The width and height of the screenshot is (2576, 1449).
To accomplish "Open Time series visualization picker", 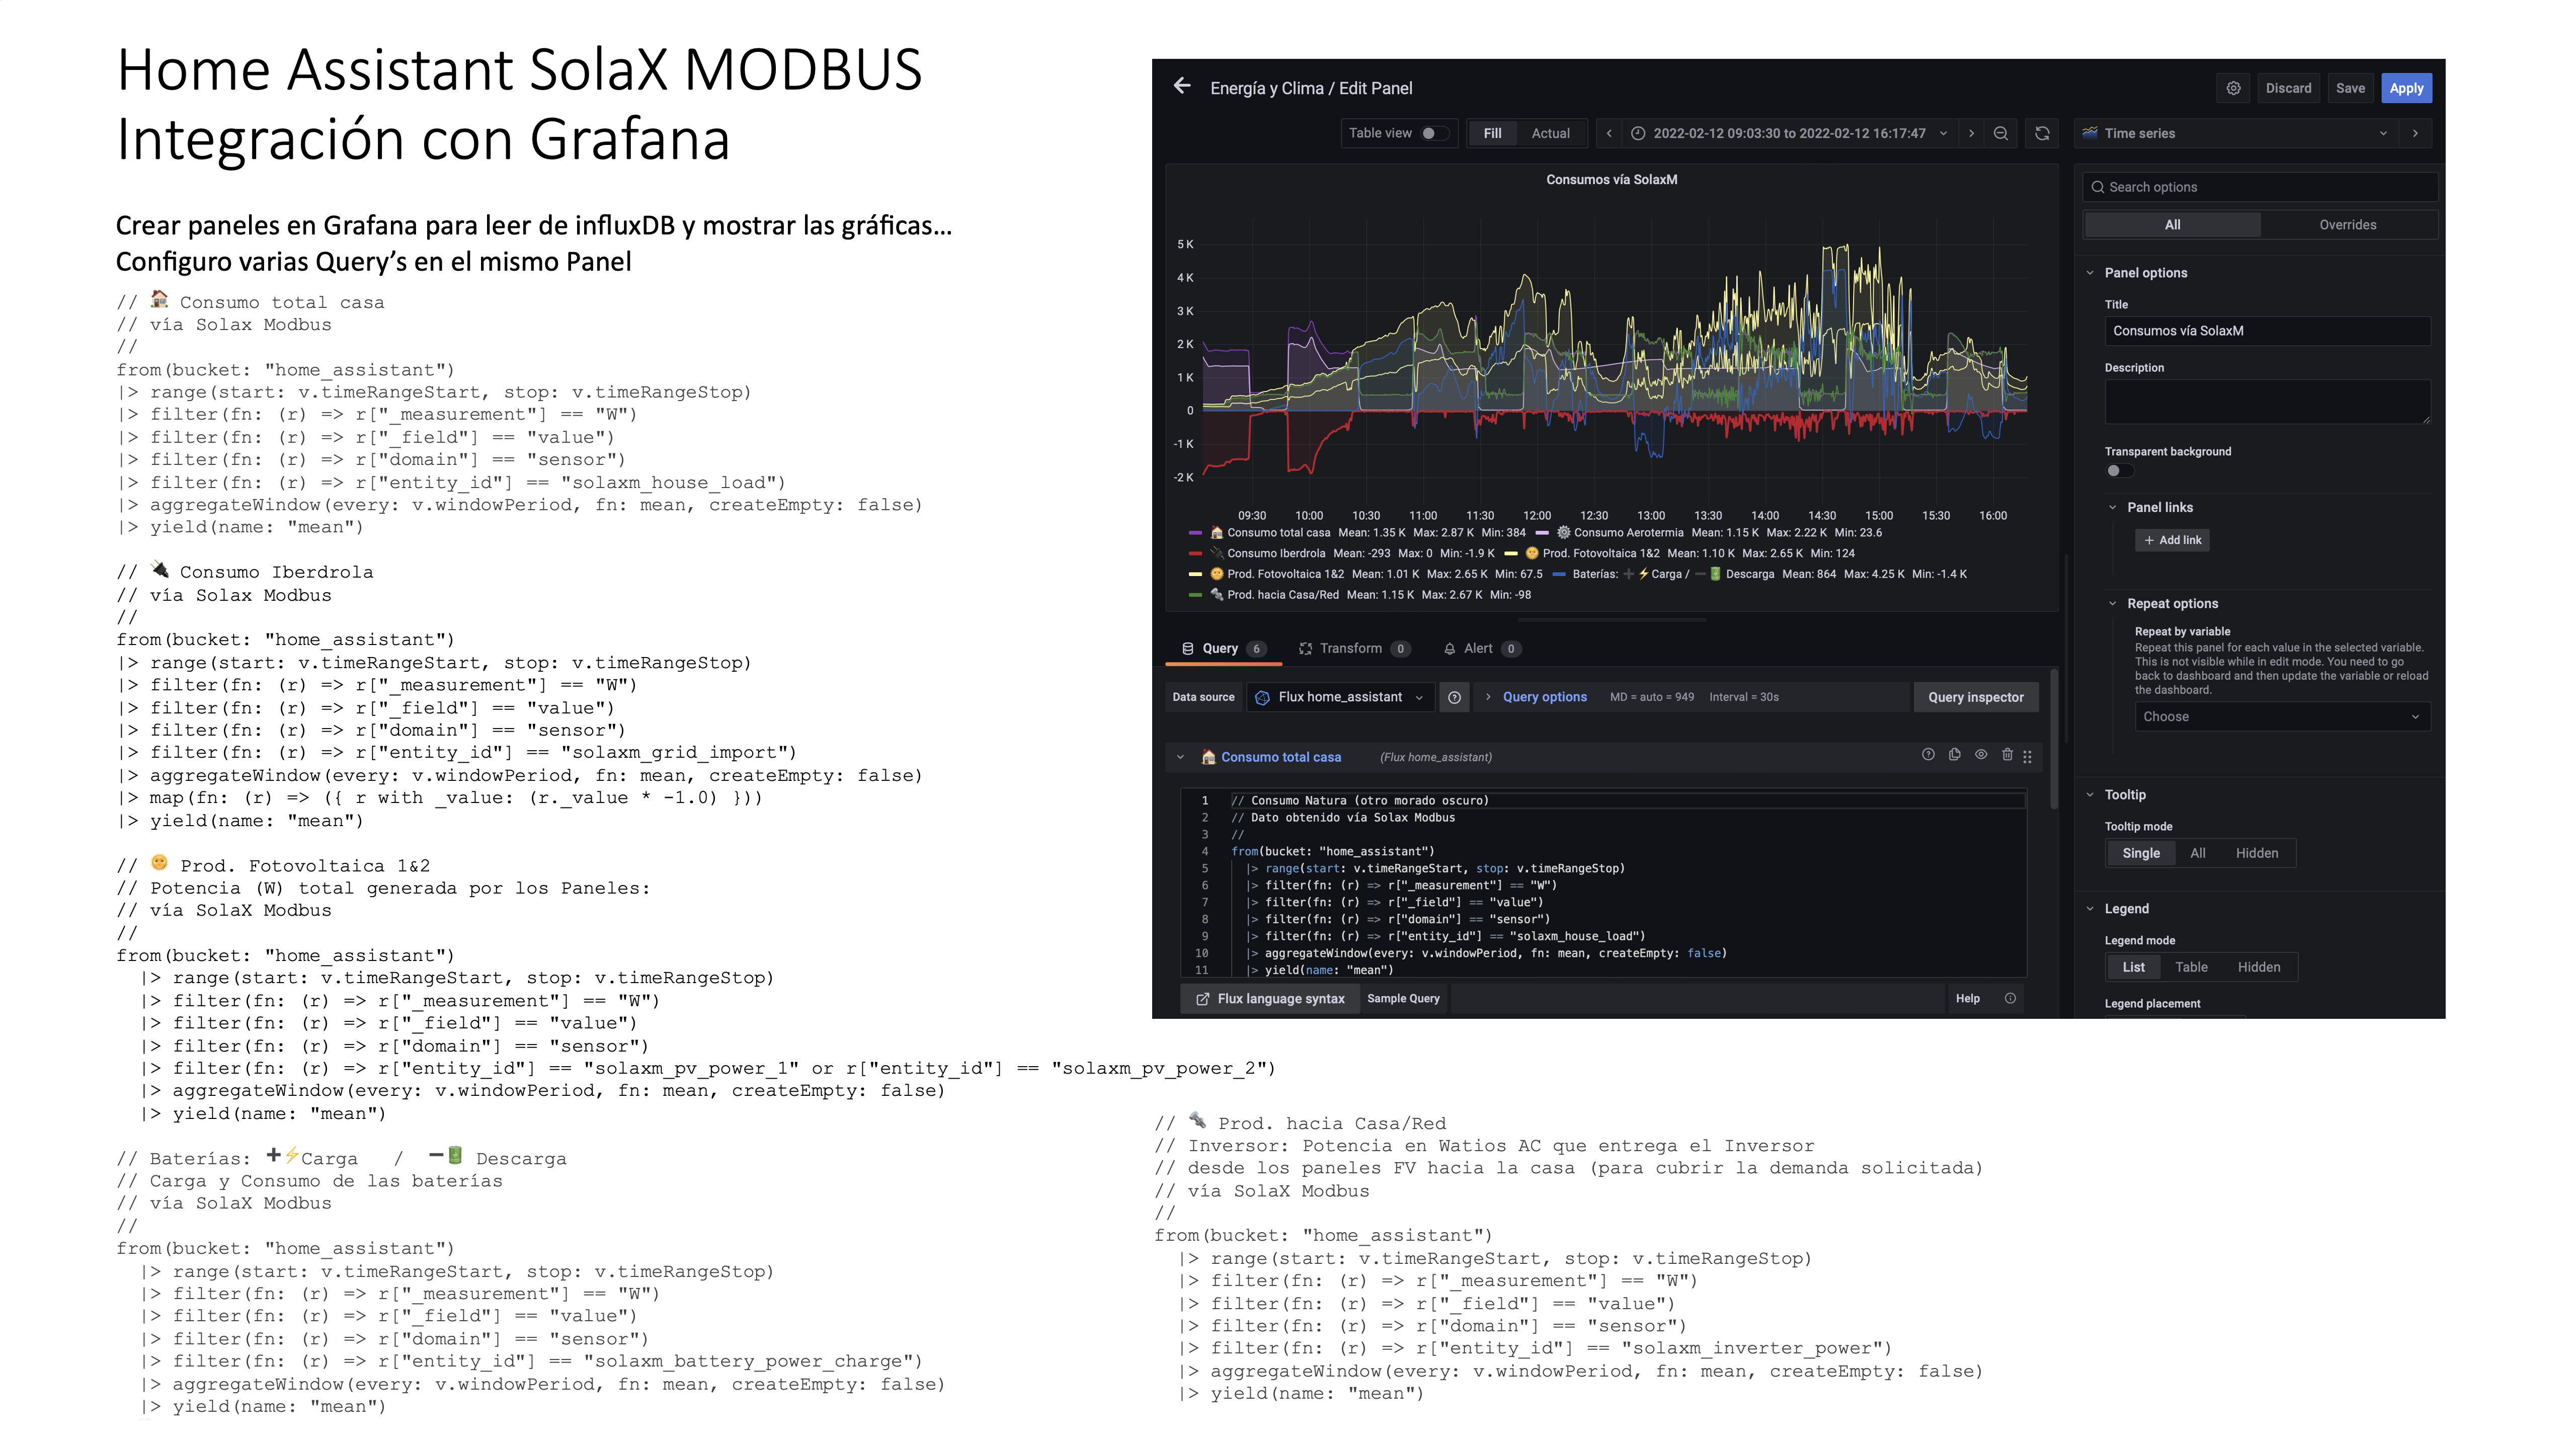I will click(x=2236, y=133).
